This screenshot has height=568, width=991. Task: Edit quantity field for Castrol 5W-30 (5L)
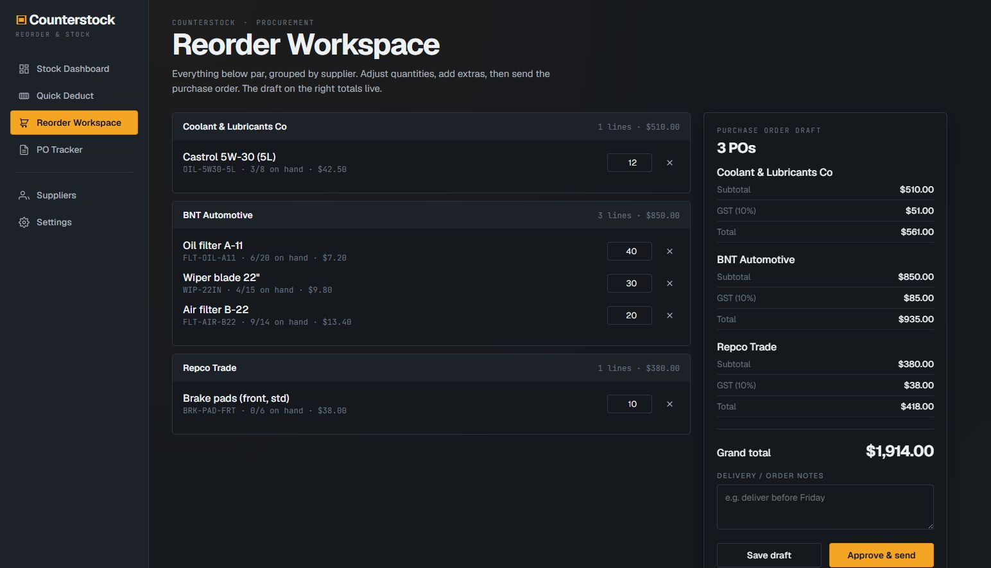pyautogui.click(x=630, y=162)
